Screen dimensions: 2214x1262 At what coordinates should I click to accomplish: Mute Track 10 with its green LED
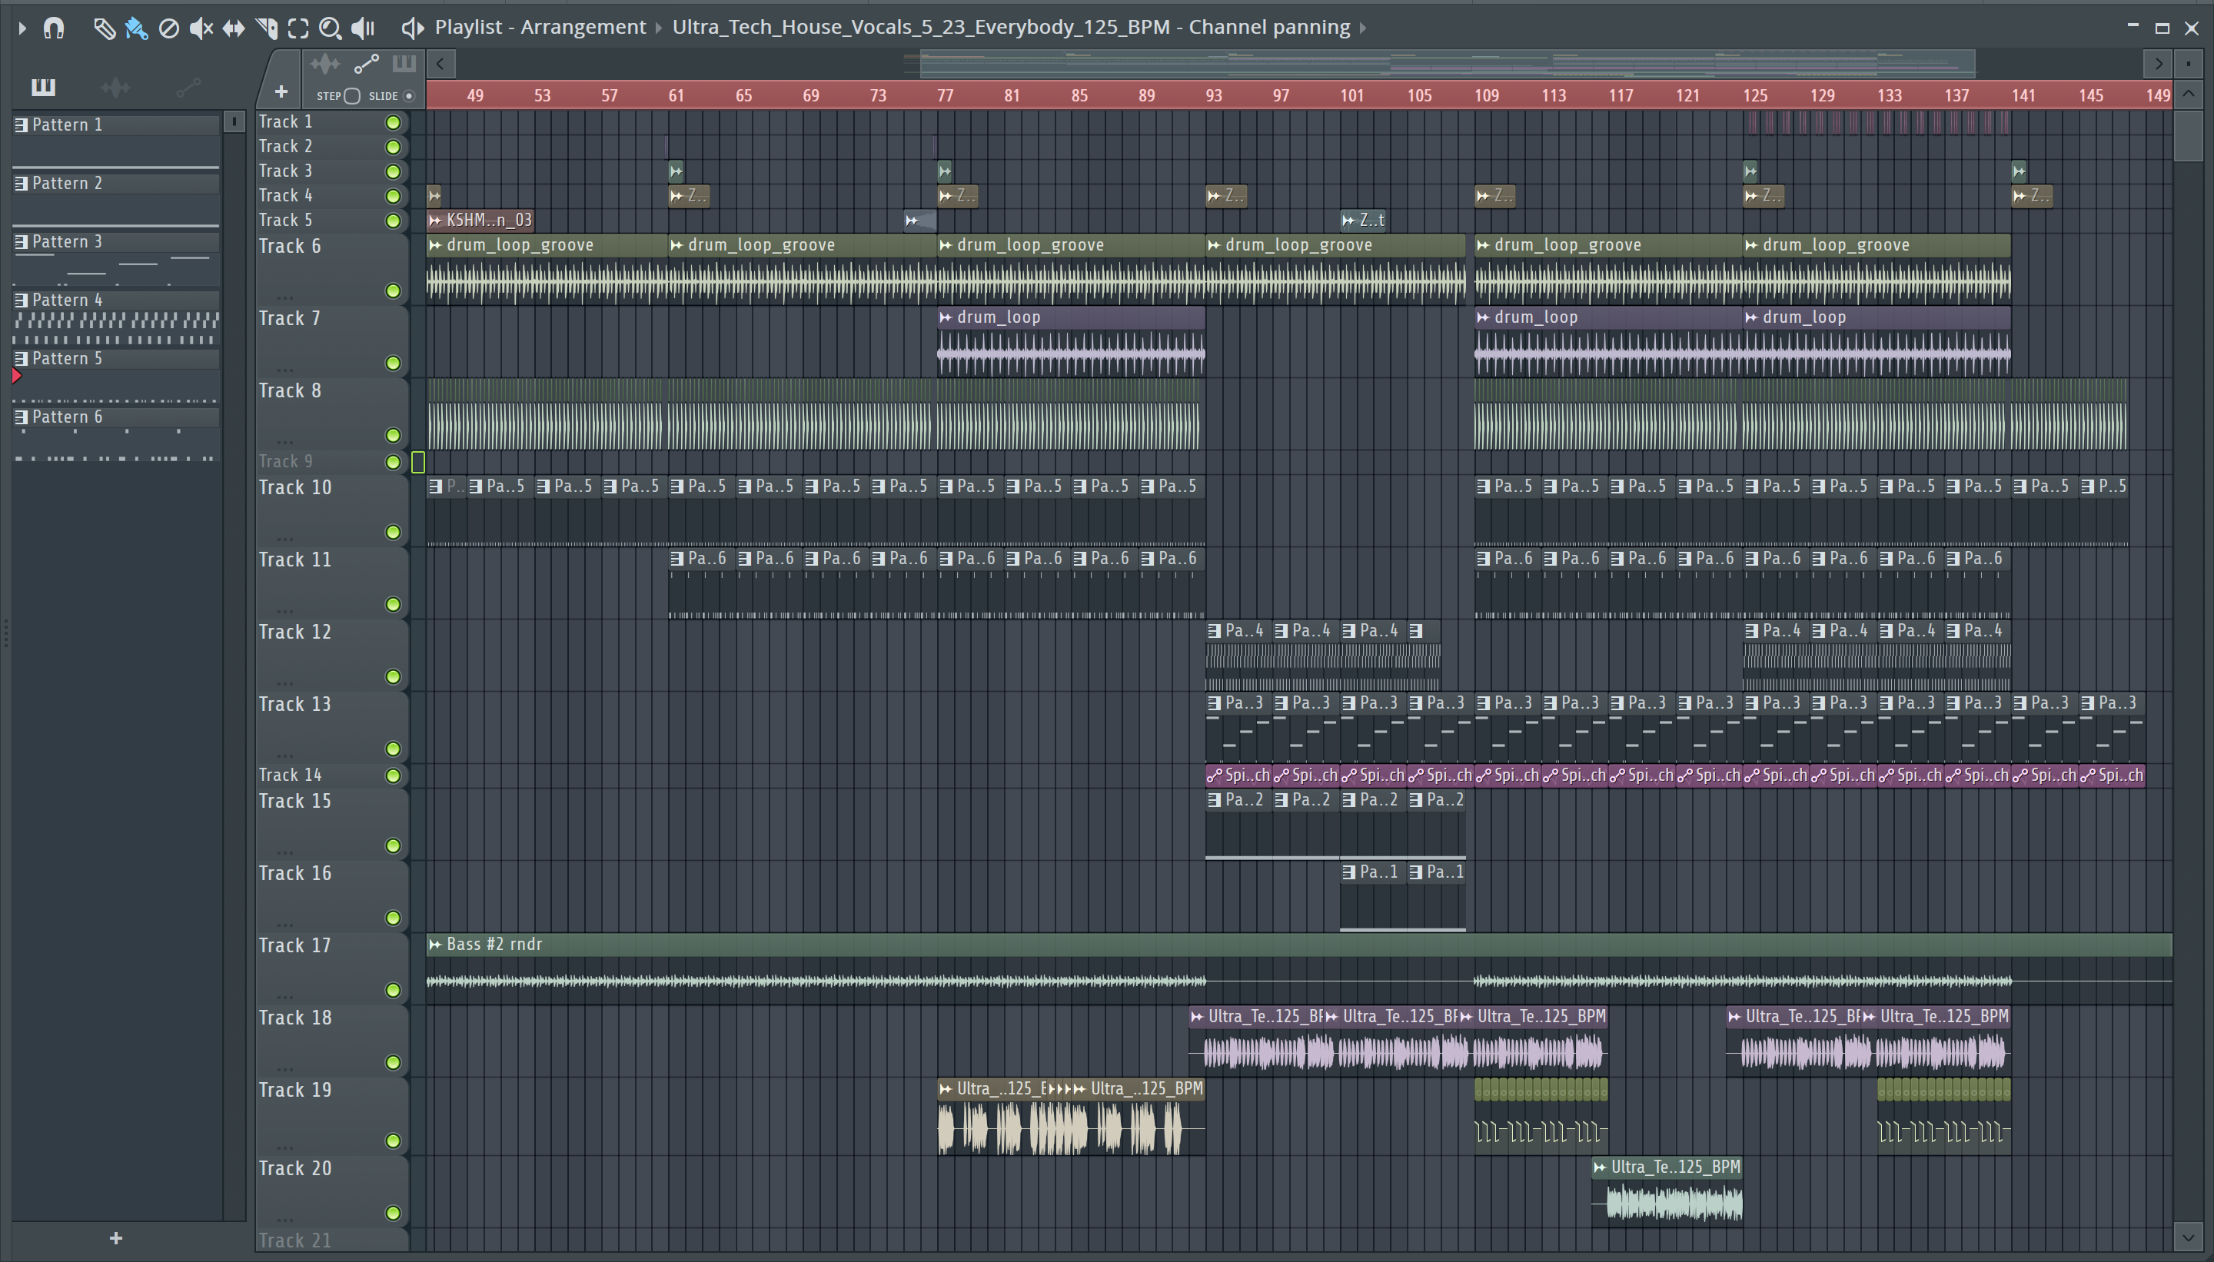(x=393, y=532)
